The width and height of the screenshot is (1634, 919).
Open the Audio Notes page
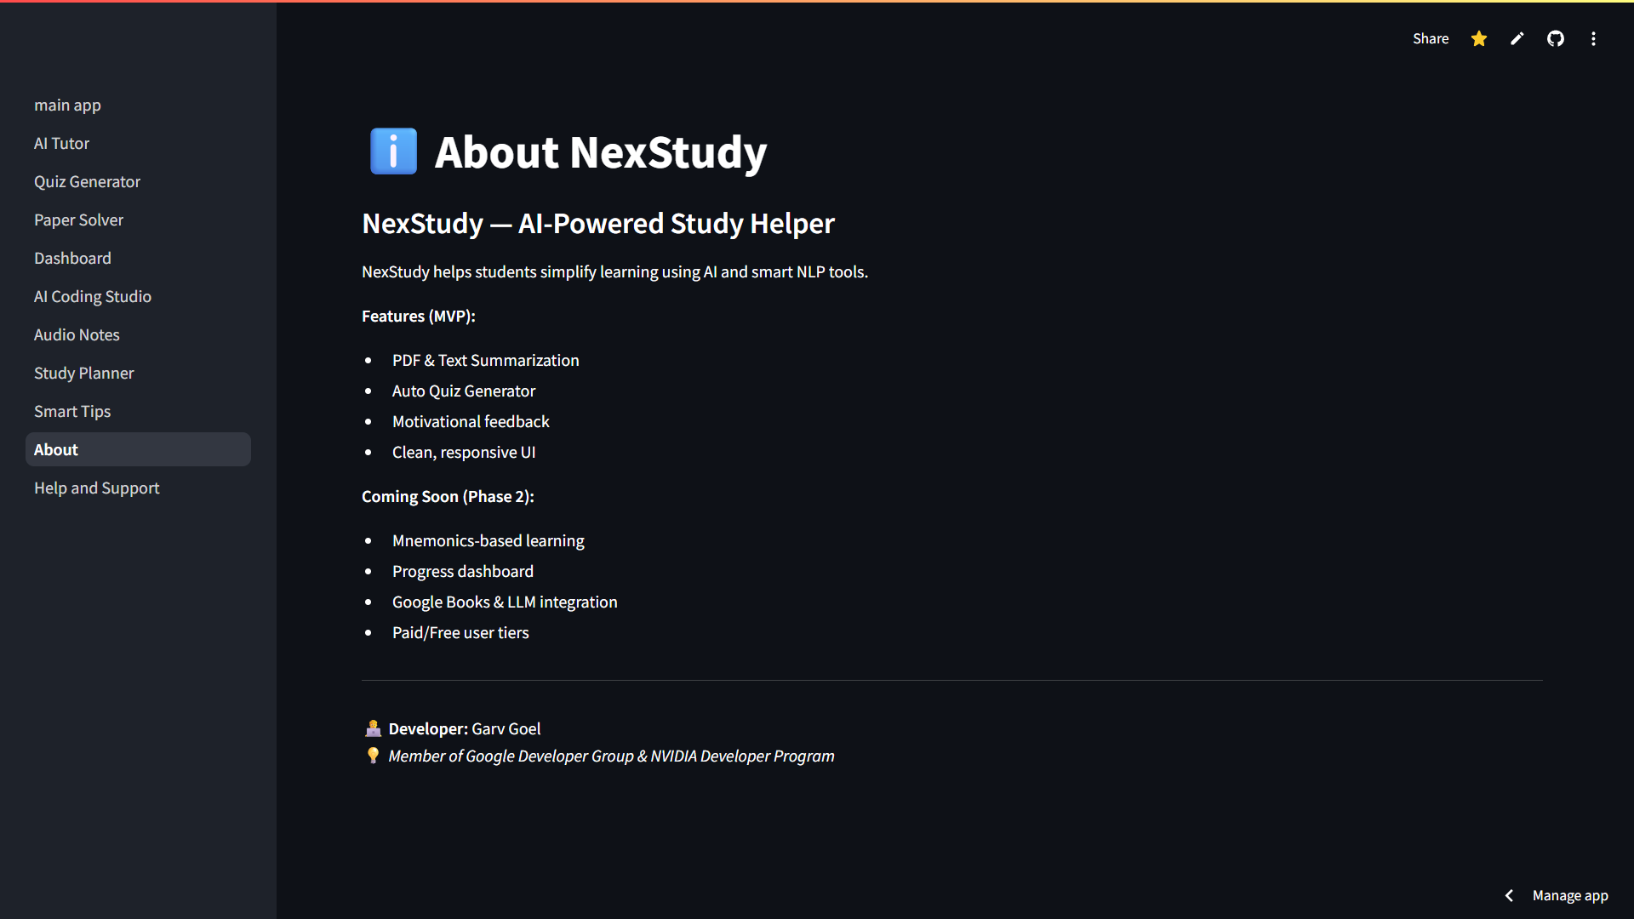point(77,334)
